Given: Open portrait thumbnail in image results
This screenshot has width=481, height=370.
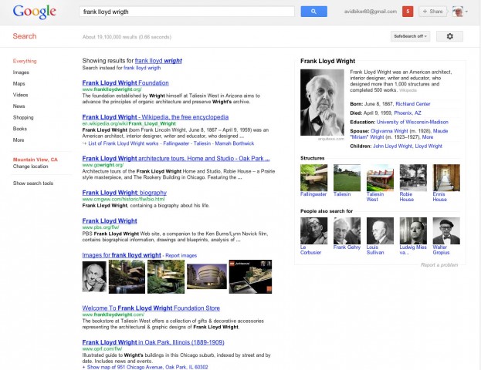Looking at the screenshot, I should [94, 277].
